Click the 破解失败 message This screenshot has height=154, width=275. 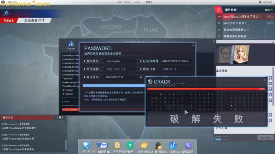(207, 119)
